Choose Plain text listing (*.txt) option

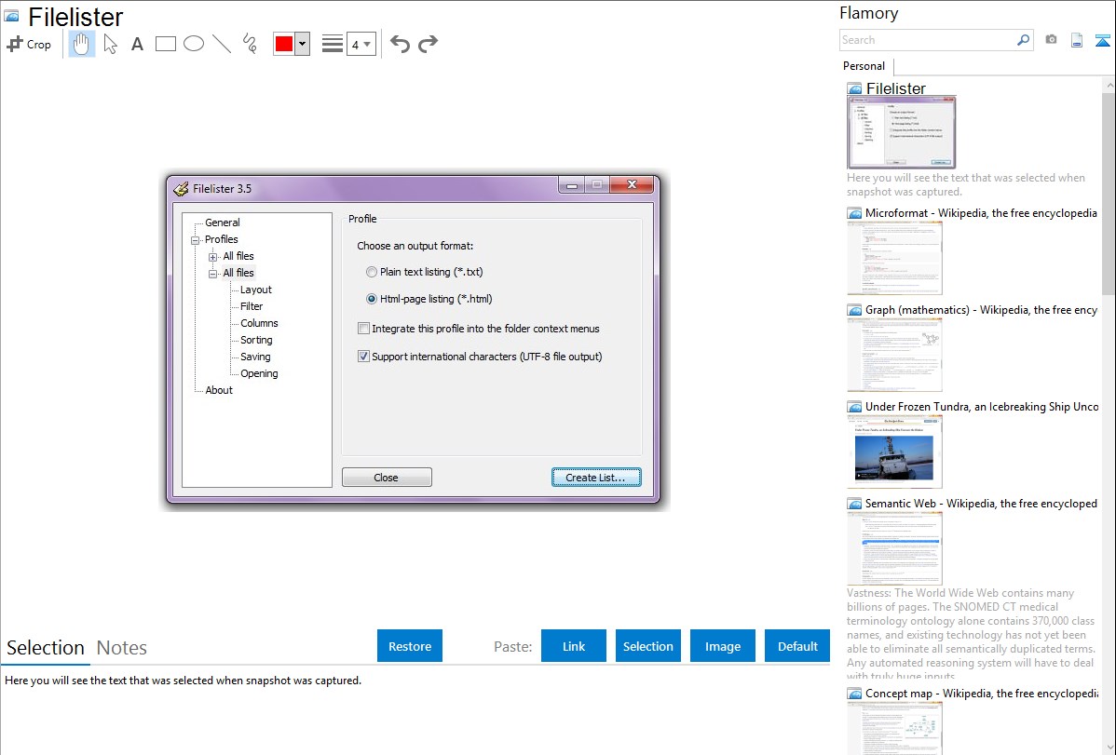424,272
